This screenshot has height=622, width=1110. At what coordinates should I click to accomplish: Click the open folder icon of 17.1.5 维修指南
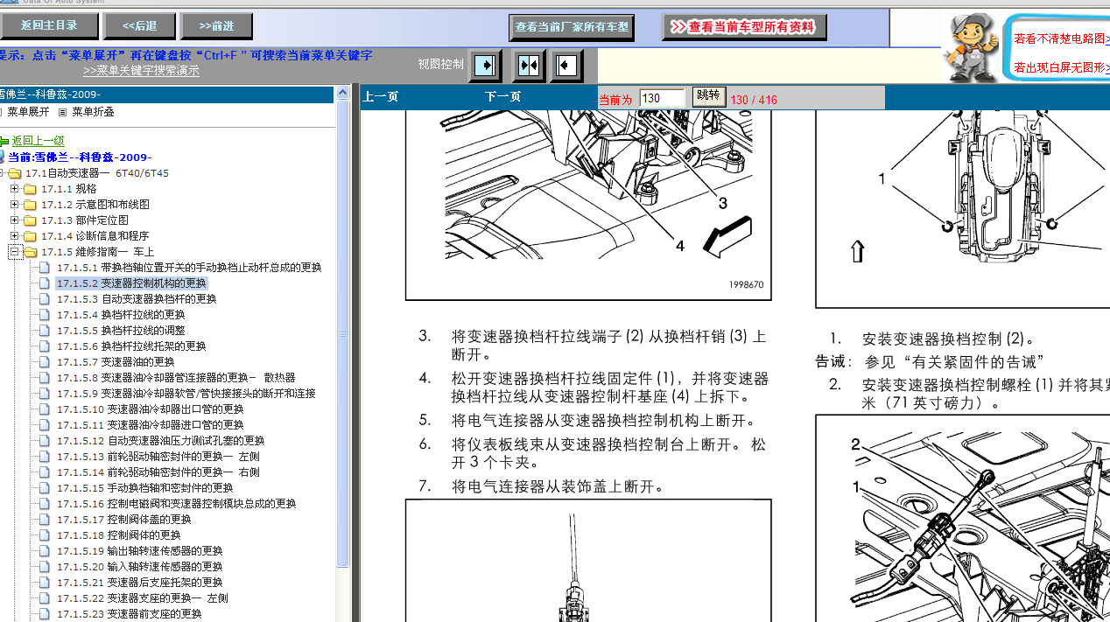(30, 252)
